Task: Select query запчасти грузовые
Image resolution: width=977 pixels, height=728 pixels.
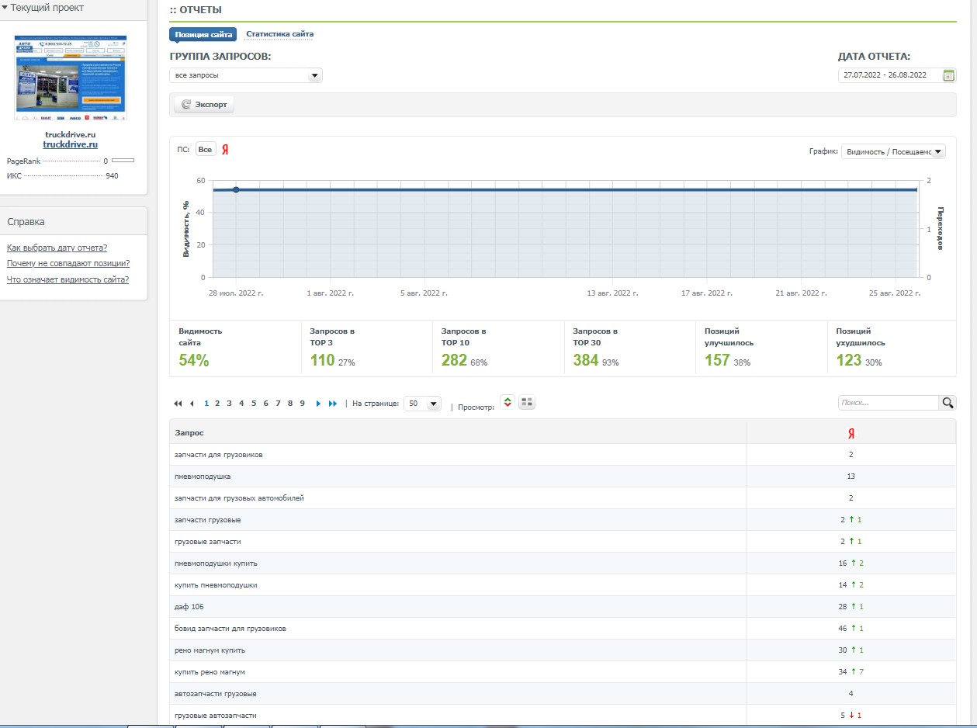Action: 208,520
